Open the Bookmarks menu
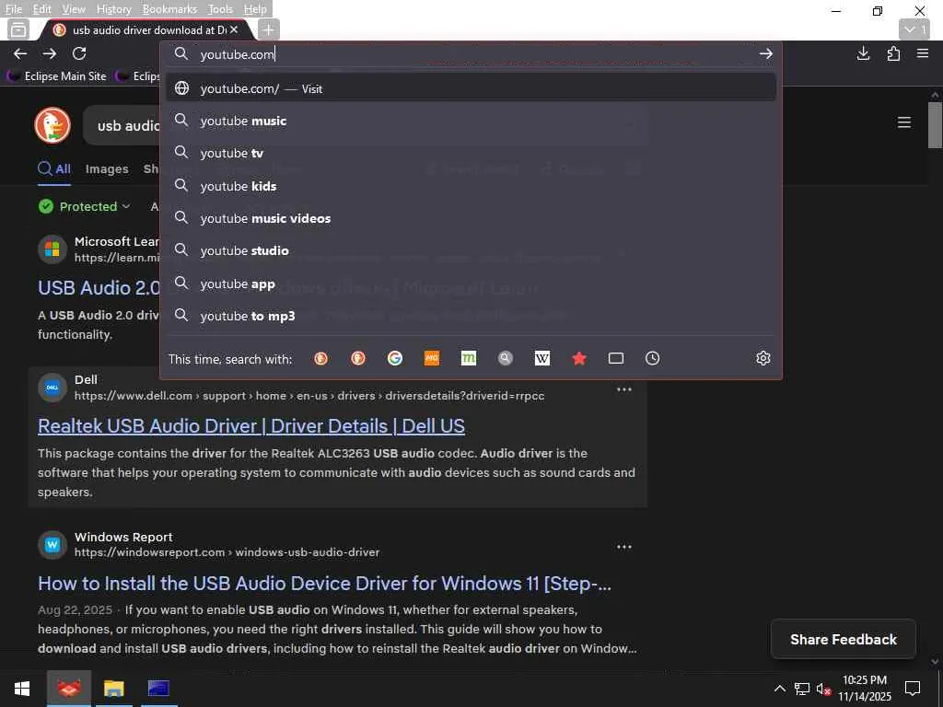This screenshot has height=707, width=943. [169, 9]
